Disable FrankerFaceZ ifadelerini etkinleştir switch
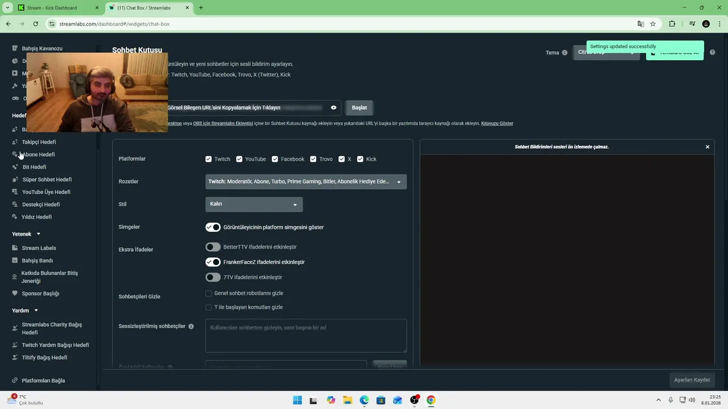 point(213,262)
